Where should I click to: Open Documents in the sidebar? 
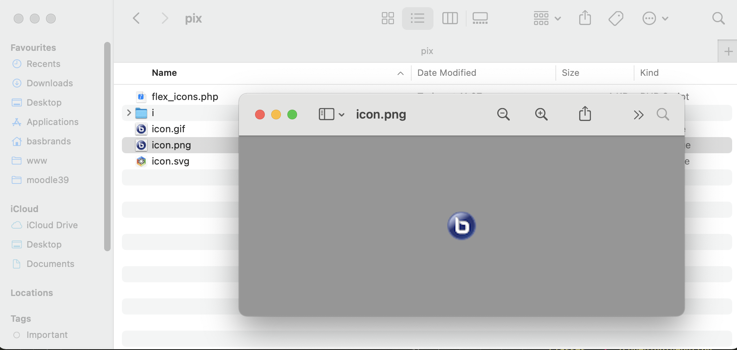(50, 264)
